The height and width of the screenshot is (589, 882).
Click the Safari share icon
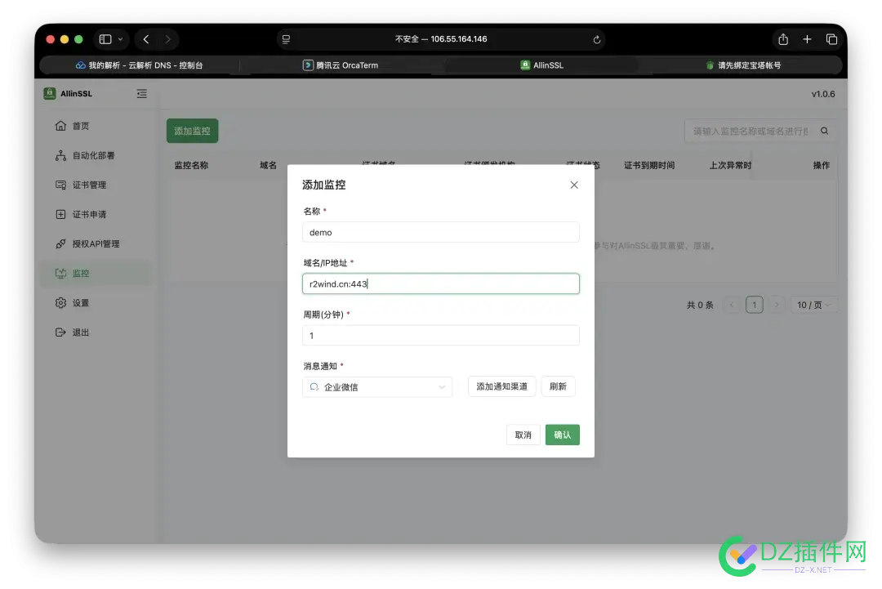(783, 39)
